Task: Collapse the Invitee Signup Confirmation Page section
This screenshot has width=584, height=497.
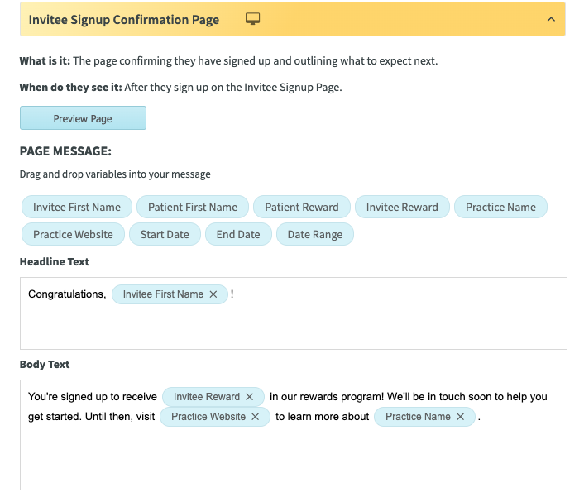Action: (551, 19)
